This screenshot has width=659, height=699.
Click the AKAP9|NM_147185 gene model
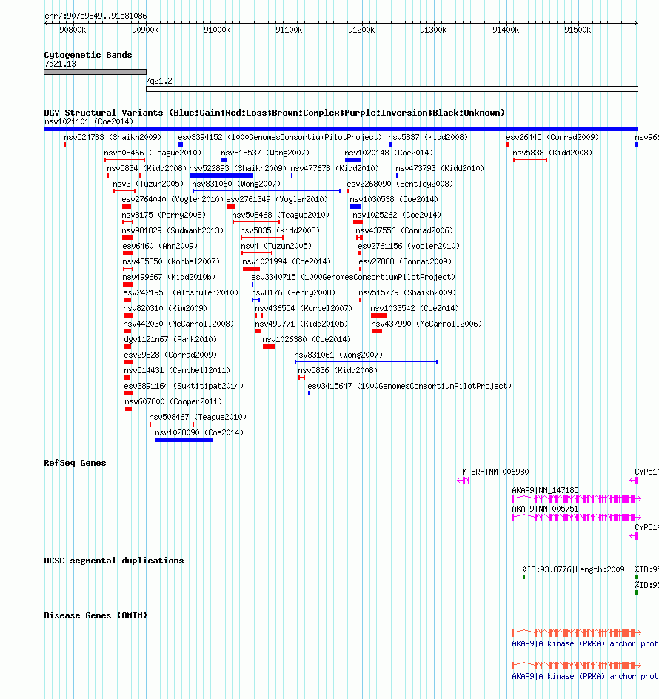tap(577, 500)
